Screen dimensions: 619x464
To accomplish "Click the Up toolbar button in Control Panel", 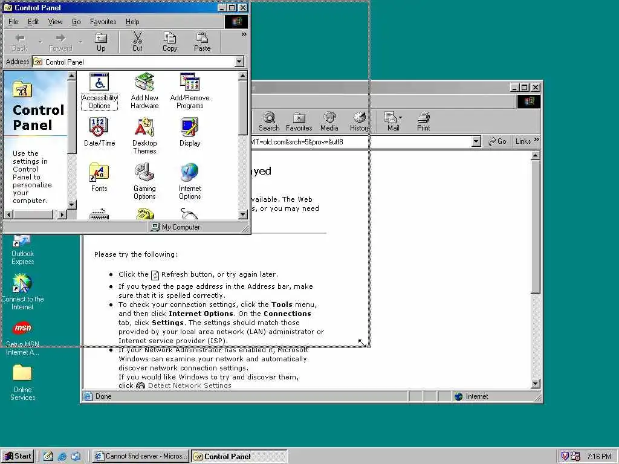I will click(x=101, y=42).
